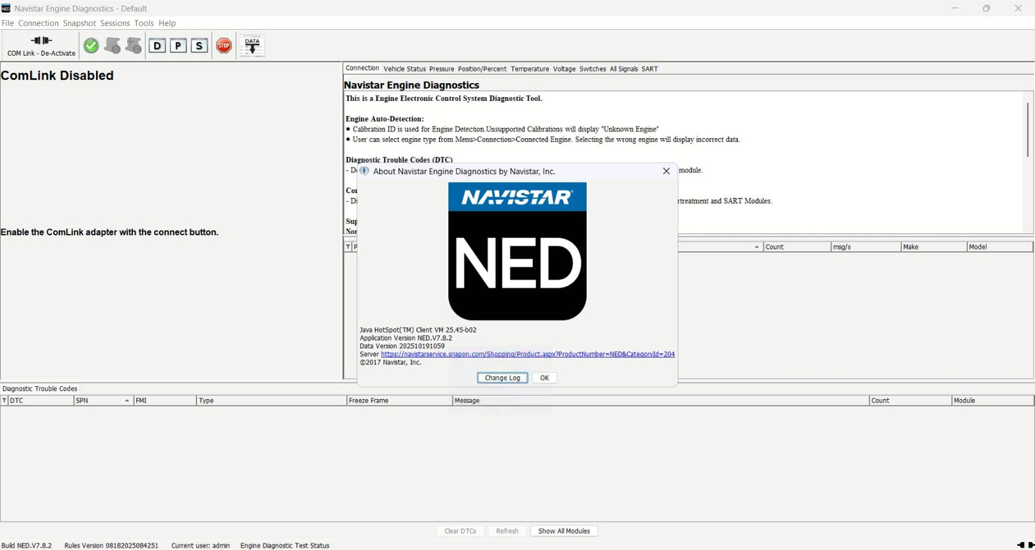Click the NED app icon in title bar
Image resolution: width=1035 pixels, height=550 pixels.
(x=6, y=8)
